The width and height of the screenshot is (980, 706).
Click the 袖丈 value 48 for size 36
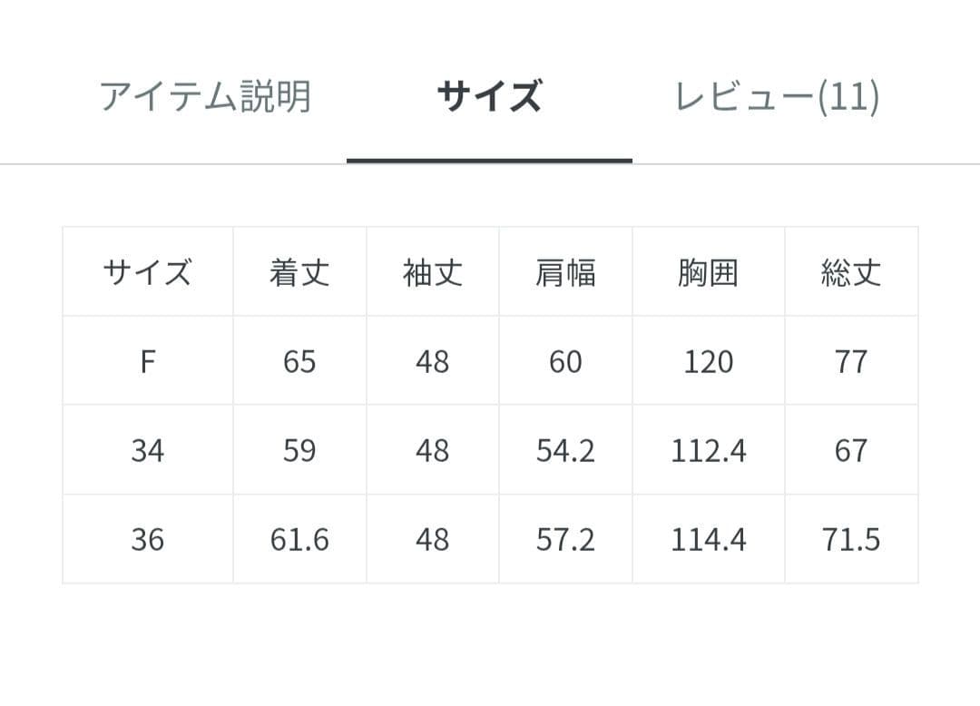(433, 539)
